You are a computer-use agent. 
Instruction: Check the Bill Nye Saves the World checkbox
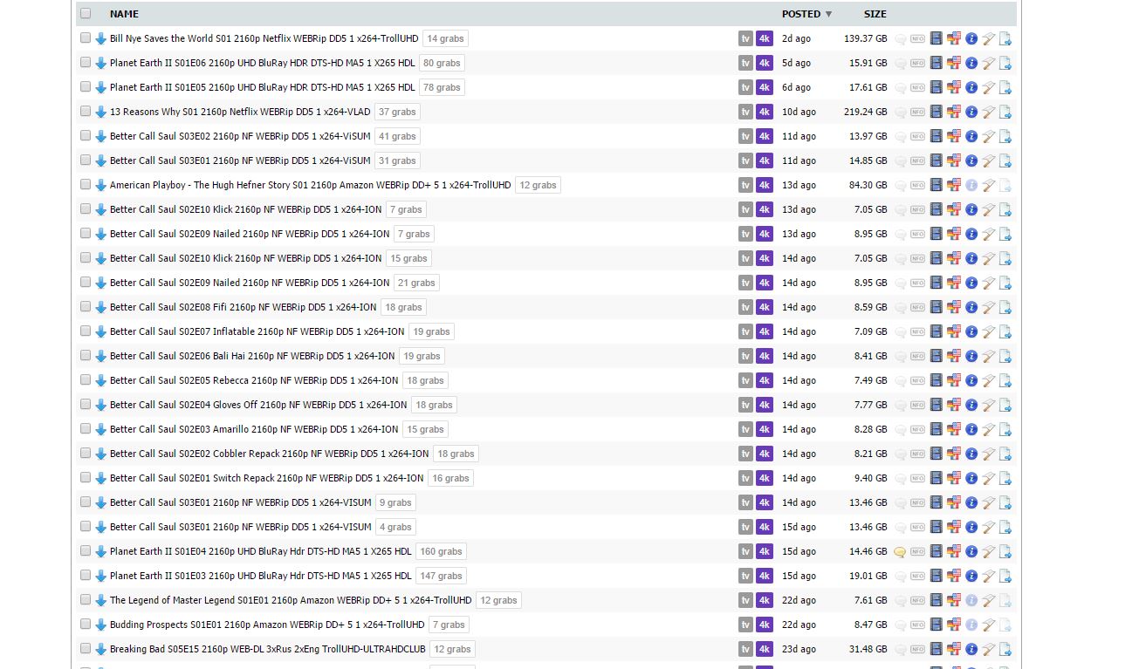(86, 38)
